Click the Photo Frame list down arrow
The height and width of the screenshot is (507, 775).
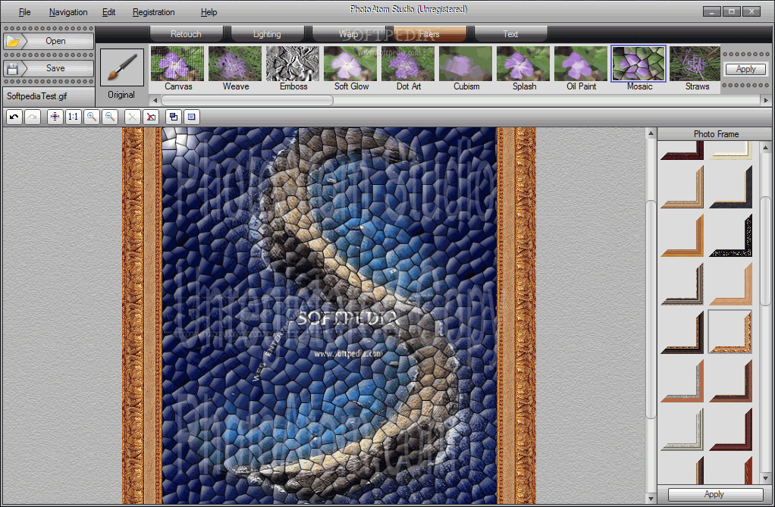[766, 478]
